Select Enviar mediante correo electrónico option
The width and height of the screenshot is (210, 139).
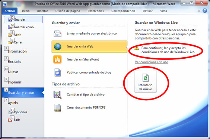click(89, 33)
